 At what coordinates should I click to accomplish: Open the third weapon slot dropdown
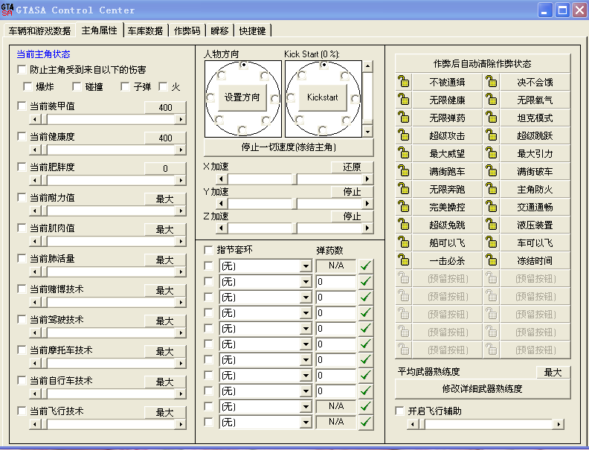pos(306,298)
